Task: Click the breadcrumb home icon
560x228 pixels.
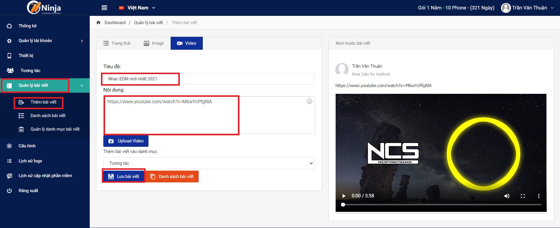Action: coord(99,22)
